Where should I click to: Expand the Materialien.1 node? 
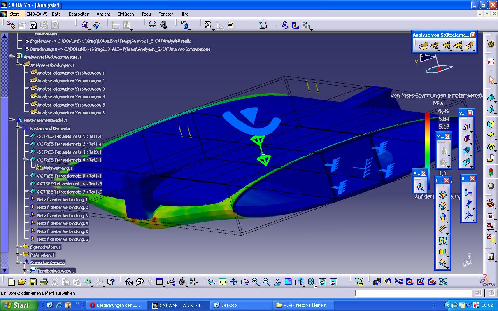click(x=18, y=255)
